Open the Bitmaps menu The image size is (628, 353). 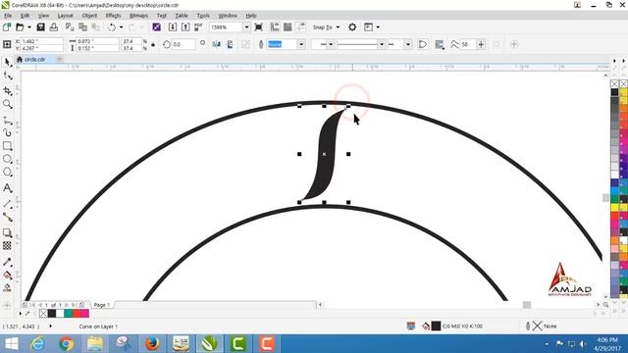(x=138, y=16)
